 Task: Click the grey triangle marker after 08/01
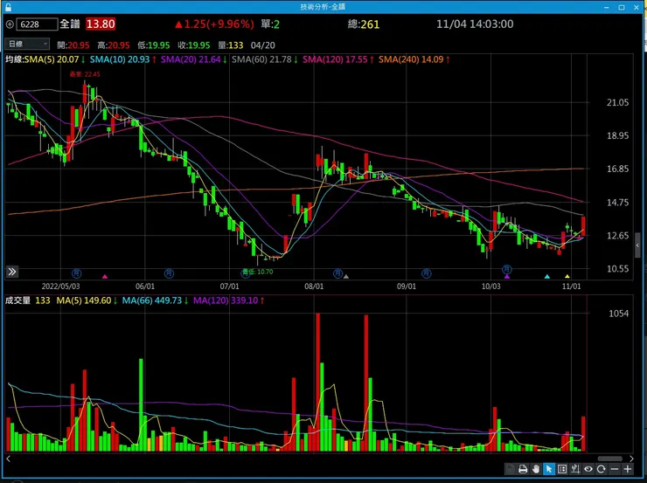coord(346,277)
